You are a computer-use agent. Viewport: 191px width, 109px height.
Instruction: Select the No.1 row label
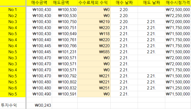(13, 10)
